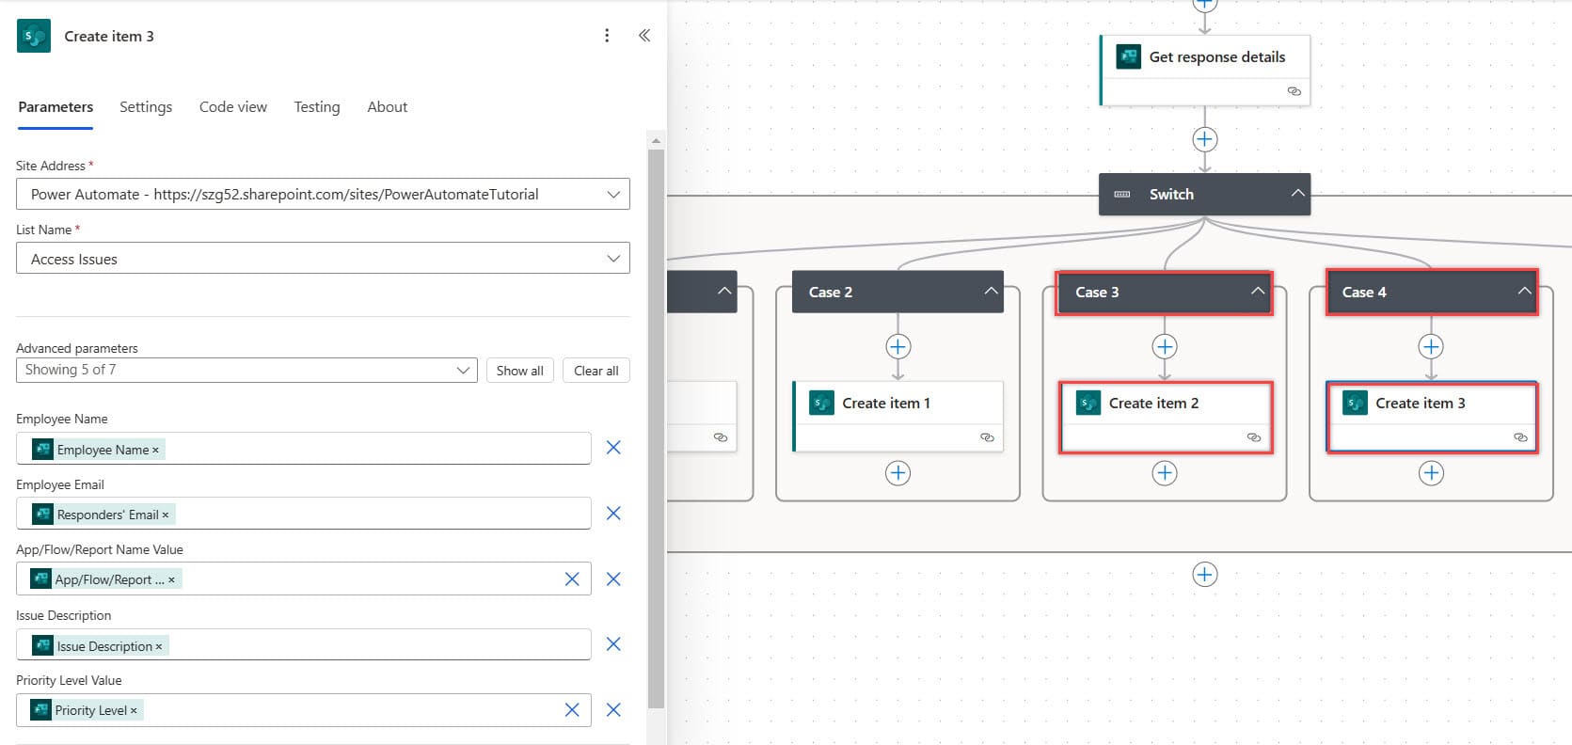Collapse the Switch action
This screenshot has width=1572, height=745.
1297,194
